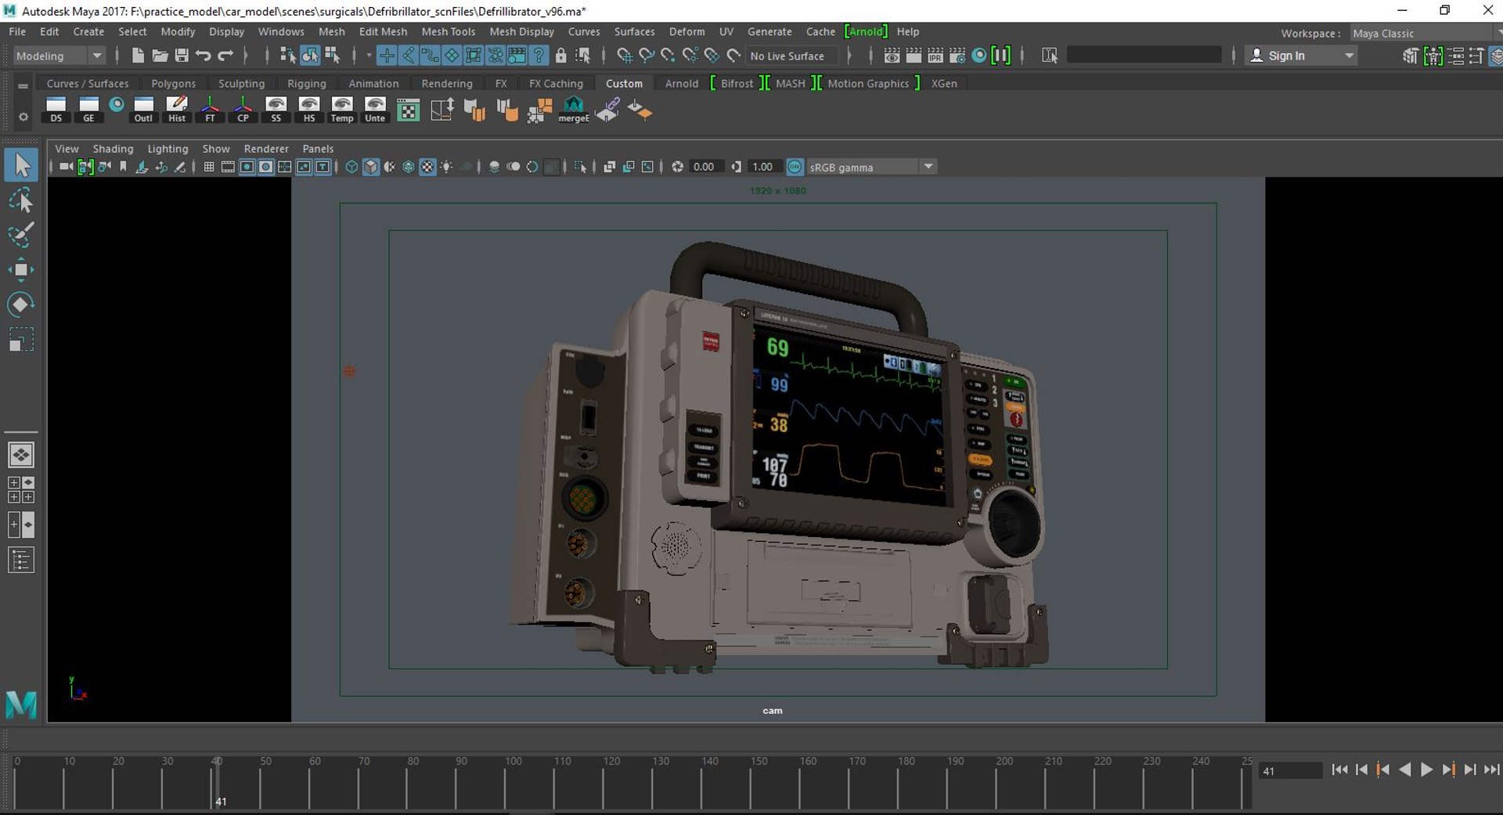Click the Unte shelf button

point(375,110)
